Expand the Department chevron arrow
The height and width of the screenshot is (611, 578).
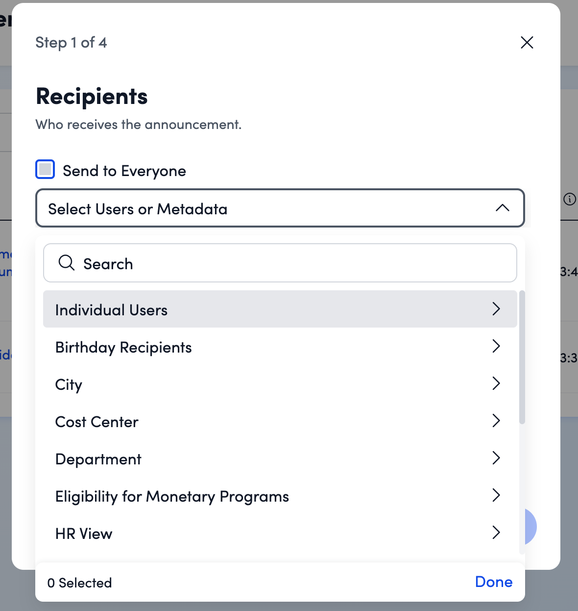[496, 458]
